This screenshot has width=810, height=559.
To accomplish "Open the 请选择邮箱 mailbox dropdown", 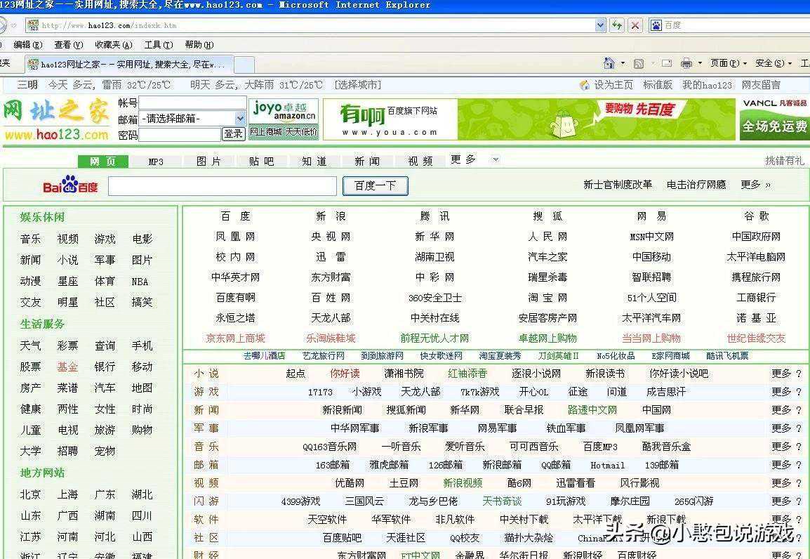I will 239,119.
